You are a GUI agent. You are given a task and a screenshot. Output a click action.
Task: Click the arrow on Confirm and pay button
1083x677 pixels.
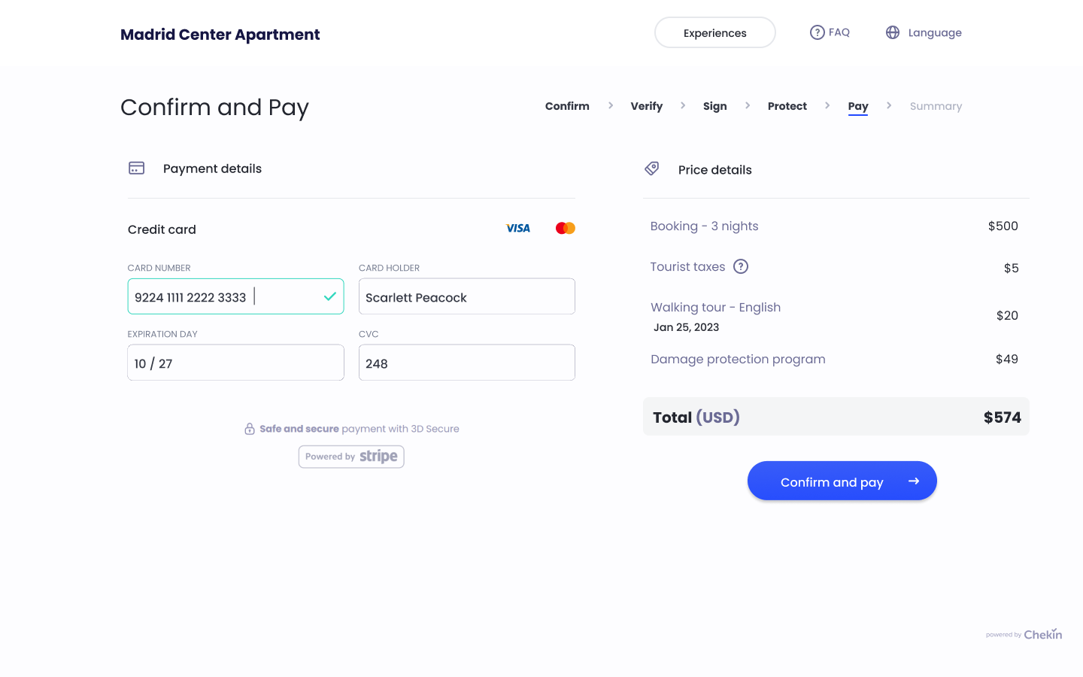914,481
